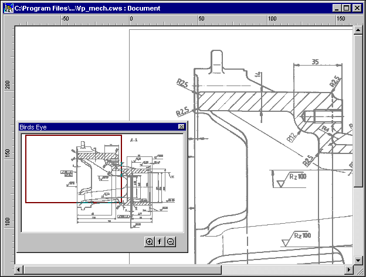Image resolution: width=366 pixels, height=277 pixels.
Task: Click the 200 mark on vertical ruler
Action: (x=8, y=85)
